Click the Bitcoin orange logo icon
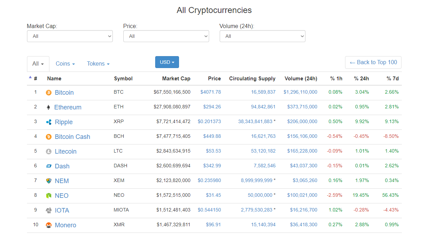This screenshot has width=433, height=235. [x=49, y=93]
